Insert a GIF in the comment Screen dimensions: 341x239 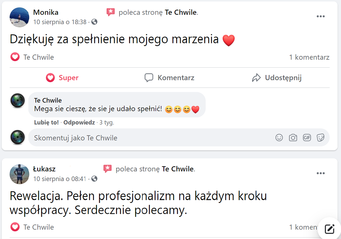(x=307, y=138)
